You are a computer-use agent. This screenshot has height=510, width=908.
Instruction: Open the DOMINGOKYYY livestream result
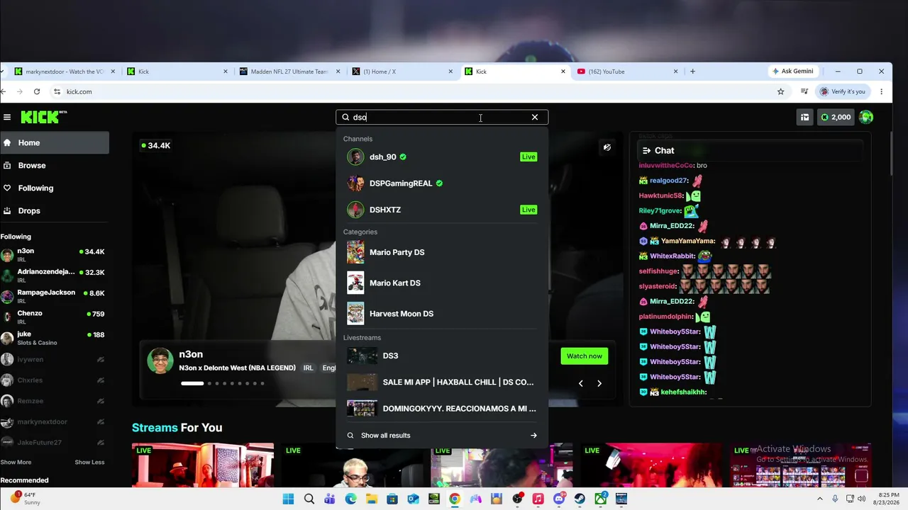442,409
